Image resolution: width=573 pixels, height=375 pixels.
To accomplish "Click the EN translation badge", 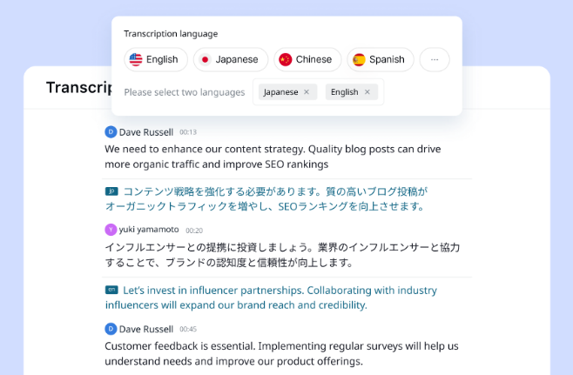I will (x=111, y=290).
